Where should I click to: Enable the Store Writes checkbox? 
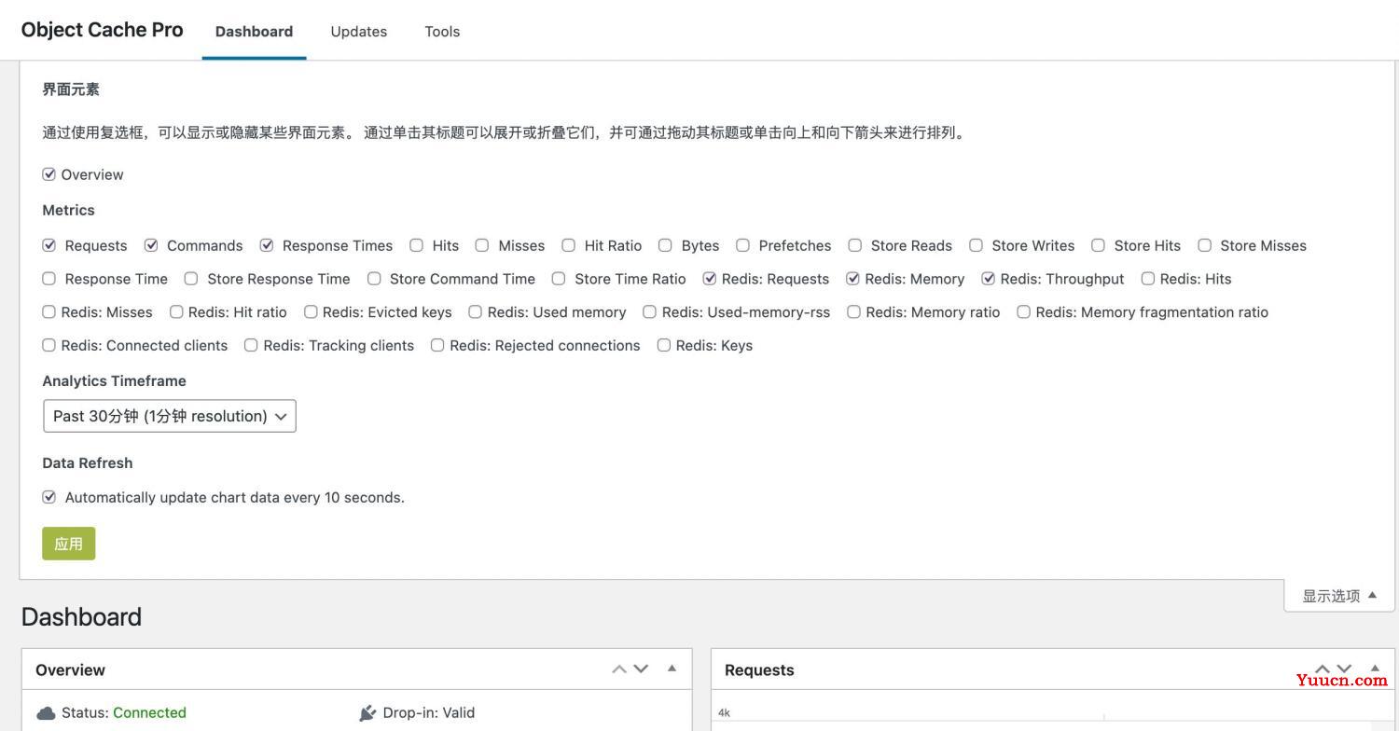coord(977,245)
